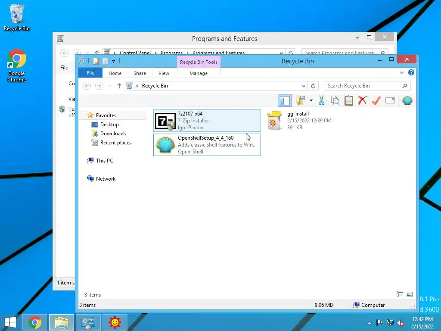This screenshot has height=331, width=441.
Task: Open Control Panel taskbar button
Action: point(88,322)
